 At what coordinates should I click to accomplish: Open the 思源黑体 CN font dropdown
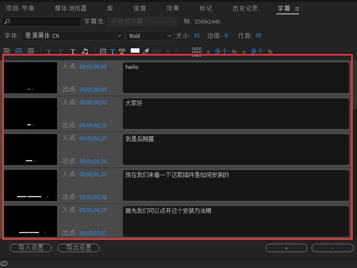(x=73, y=36)
